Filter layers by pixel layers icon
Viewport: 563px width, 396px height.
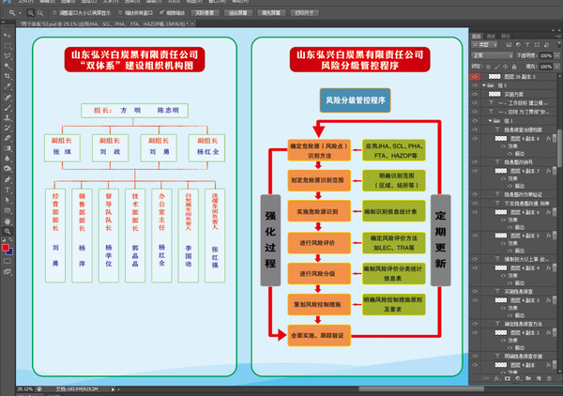509,44
